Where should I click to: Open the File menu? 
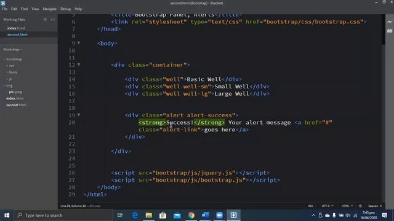[4, 9]
